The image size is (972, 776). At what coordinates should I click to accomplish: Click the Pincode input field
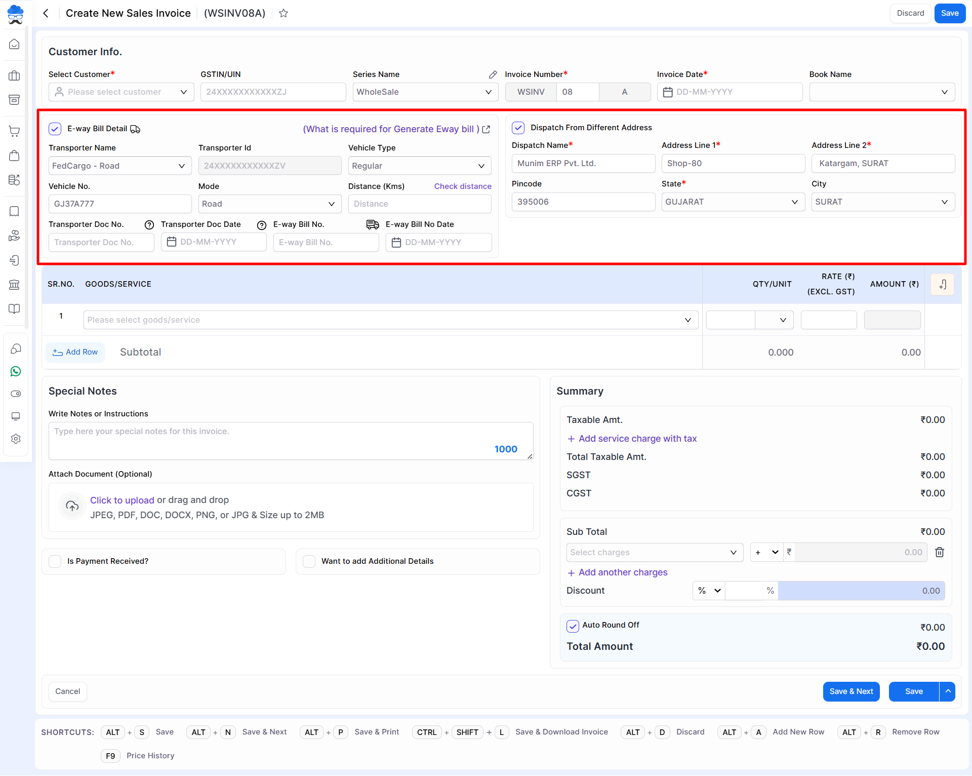tap(583, 202)
